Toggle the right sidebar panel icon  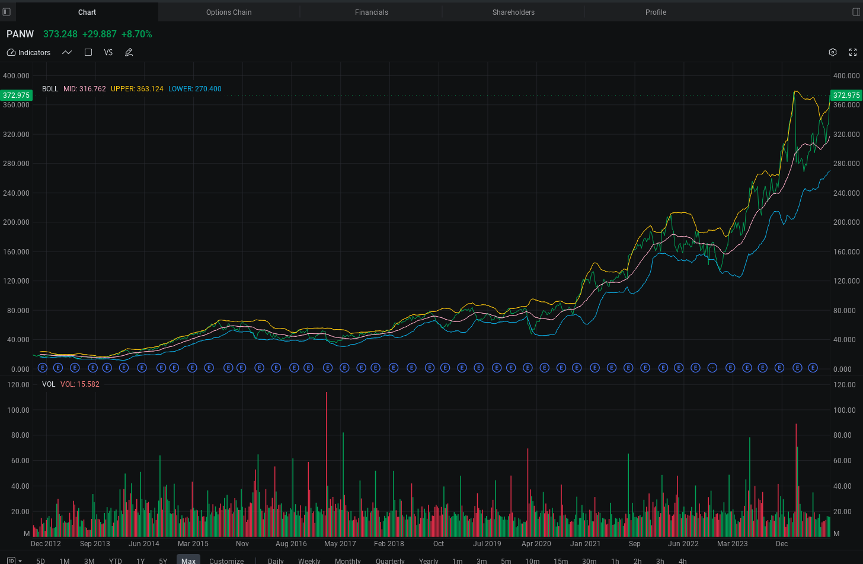point(856,12)
